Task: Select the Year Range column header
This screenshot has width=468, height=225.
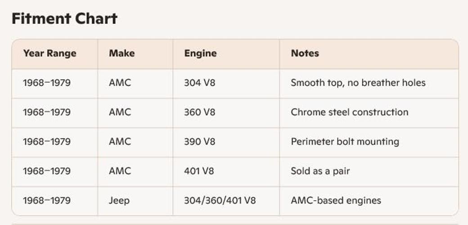Action: [x=50, y=54]
